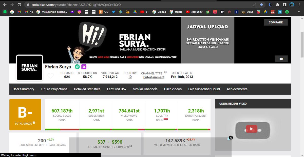This screenshot has width=304, height=157.
Task: Open the ATGs bookmark
Action: (x=248, y=12)
